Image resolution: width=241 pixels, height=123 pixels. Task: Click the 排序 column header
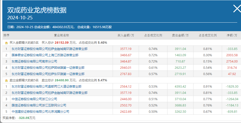pyautogui.click(x=6, y=35)
